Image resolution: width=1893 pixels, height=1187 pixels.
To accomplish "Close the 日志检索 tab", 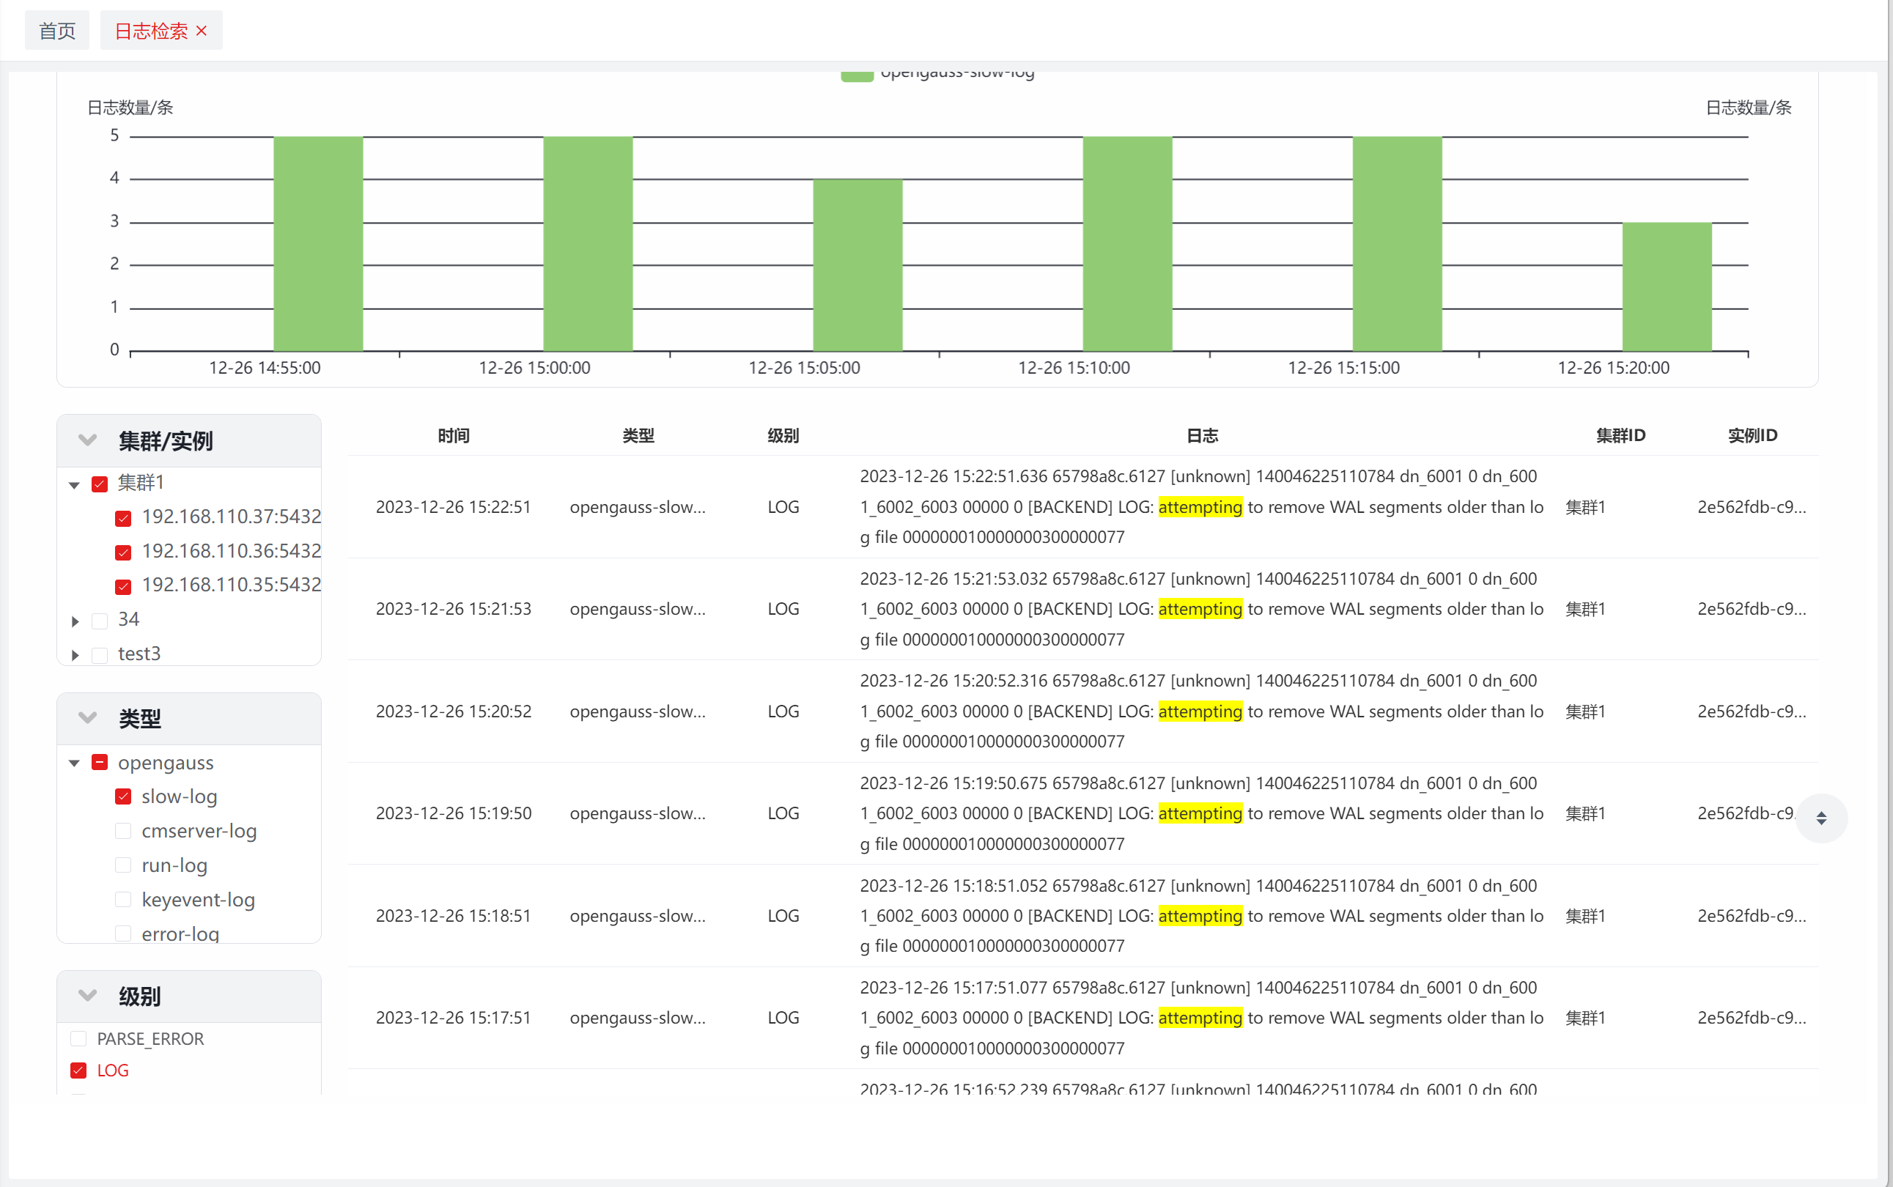I will click(202, 31).
